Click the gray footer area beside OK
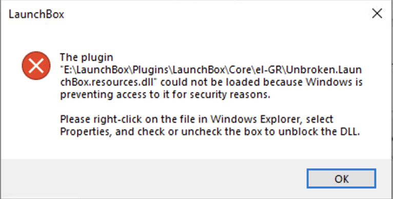Image resolution: width=393 pixels, height=199 pixels. pos(153,178)
